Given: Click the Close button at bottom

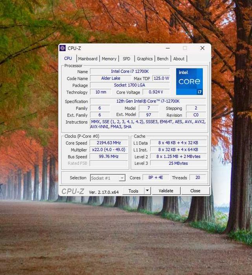Looking at the screenshot, I should coord(195,191).
